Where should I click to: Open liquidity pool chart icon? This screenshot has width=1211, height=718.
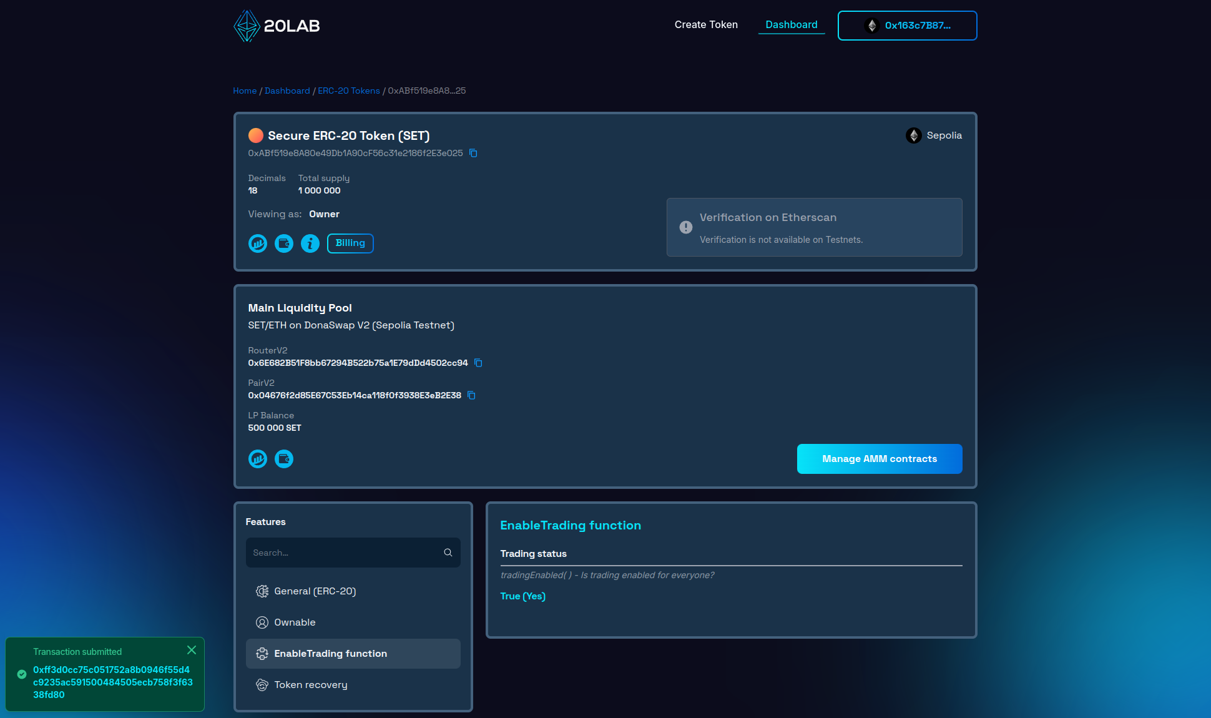coord(258,459)
